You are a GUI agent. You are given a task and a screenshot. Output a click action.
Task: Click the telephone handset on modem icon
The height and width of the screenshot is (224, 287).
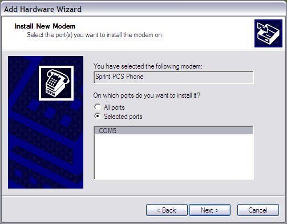click(x=58, y=75)
